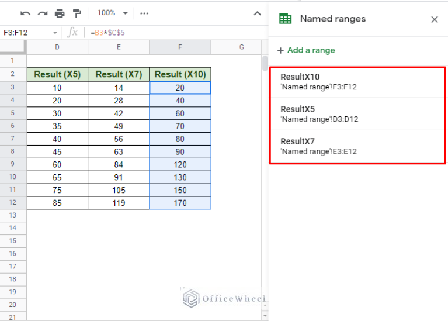Open the more toolbar options ellipsis
This screenshot has width=448, height=321.
[144, 13]
